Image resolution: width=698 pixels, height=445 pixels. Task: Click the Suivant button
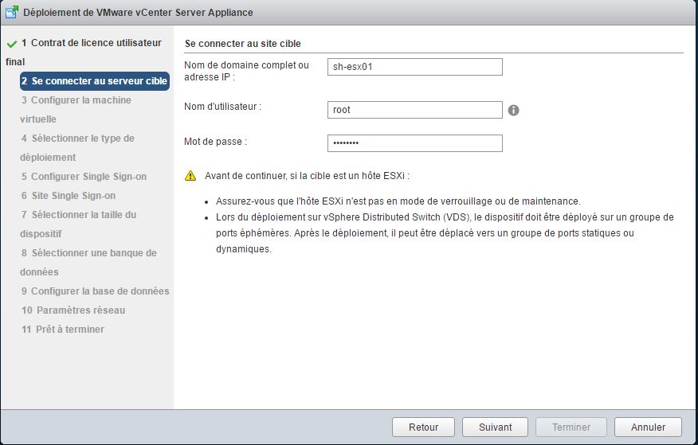[x=495, y=427]
